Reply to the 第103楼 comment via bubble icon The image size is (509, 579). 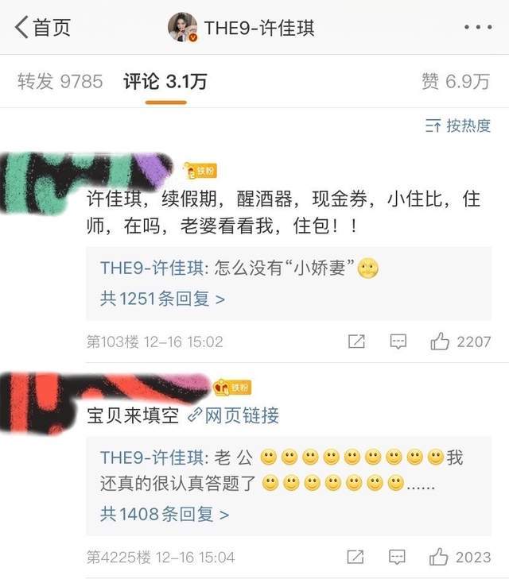pyautogui.click(x=398, y=342)
